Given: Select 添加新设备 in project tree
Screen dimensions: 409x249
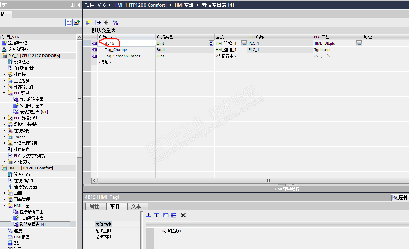Looking at the screenshot, I should 18,43.
